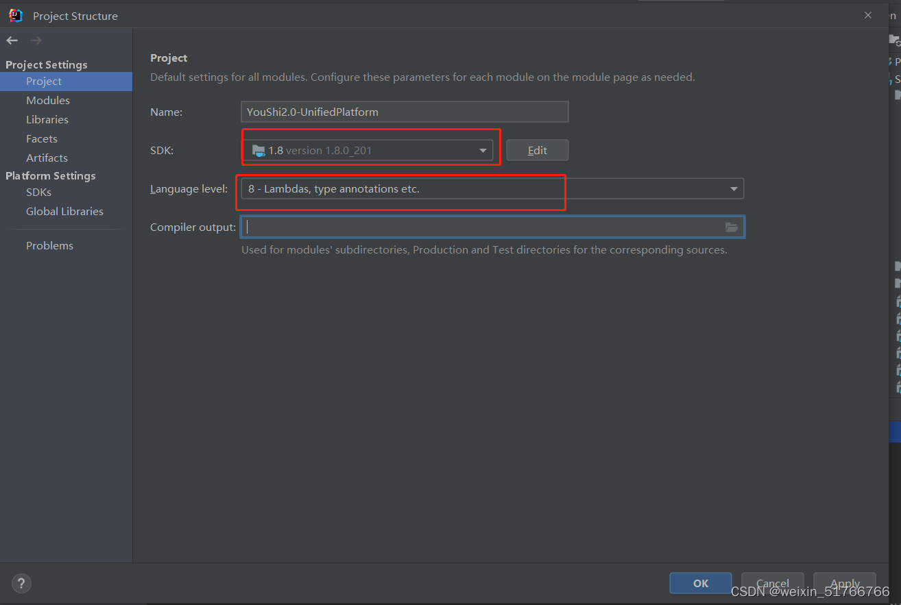Select SDKs under Platform Settings
Screen dimensions: 901x605
point(38,193)
